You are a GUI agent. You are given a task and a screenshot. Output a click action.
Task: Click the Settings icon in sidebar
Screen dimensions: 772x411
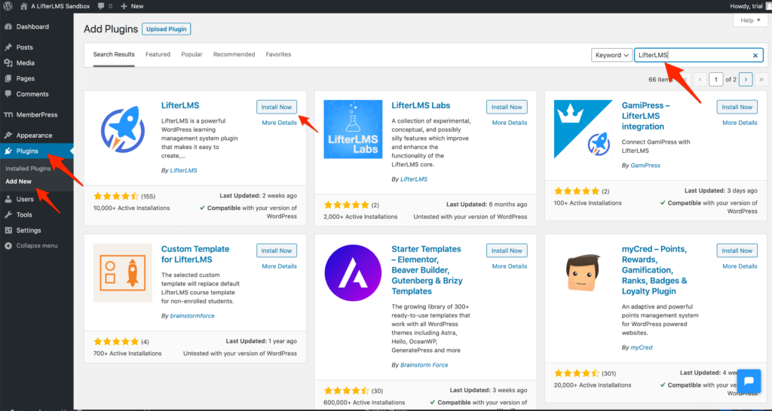[x=8, y=230]
